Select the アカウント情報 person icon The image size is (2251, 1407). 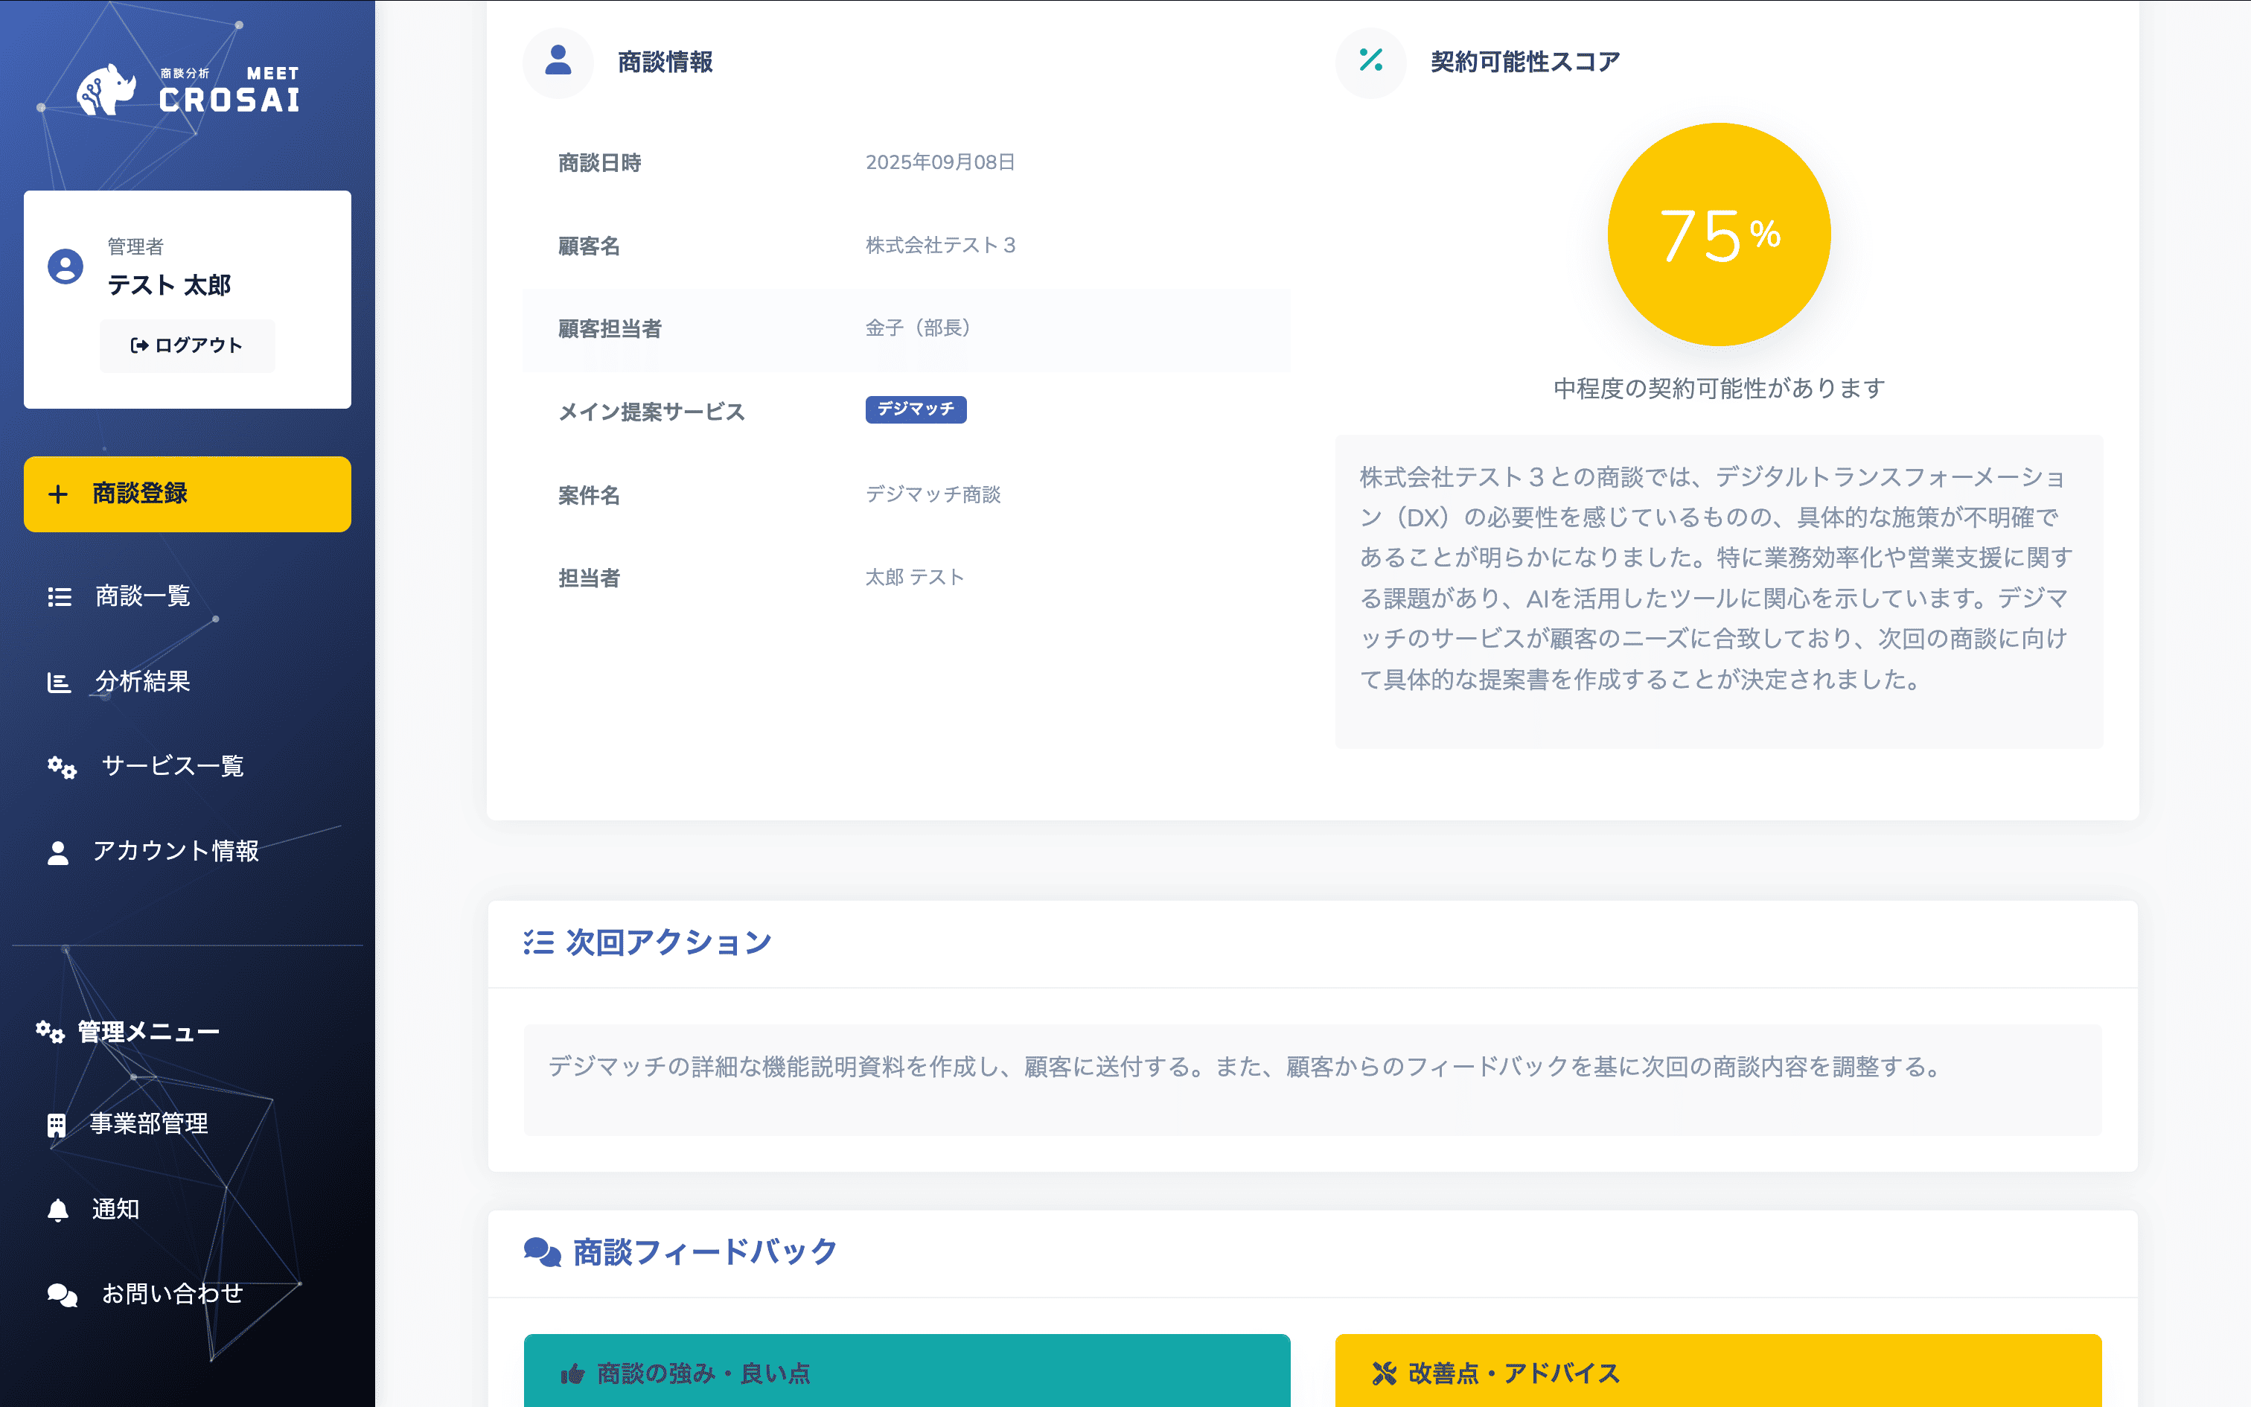57,850
